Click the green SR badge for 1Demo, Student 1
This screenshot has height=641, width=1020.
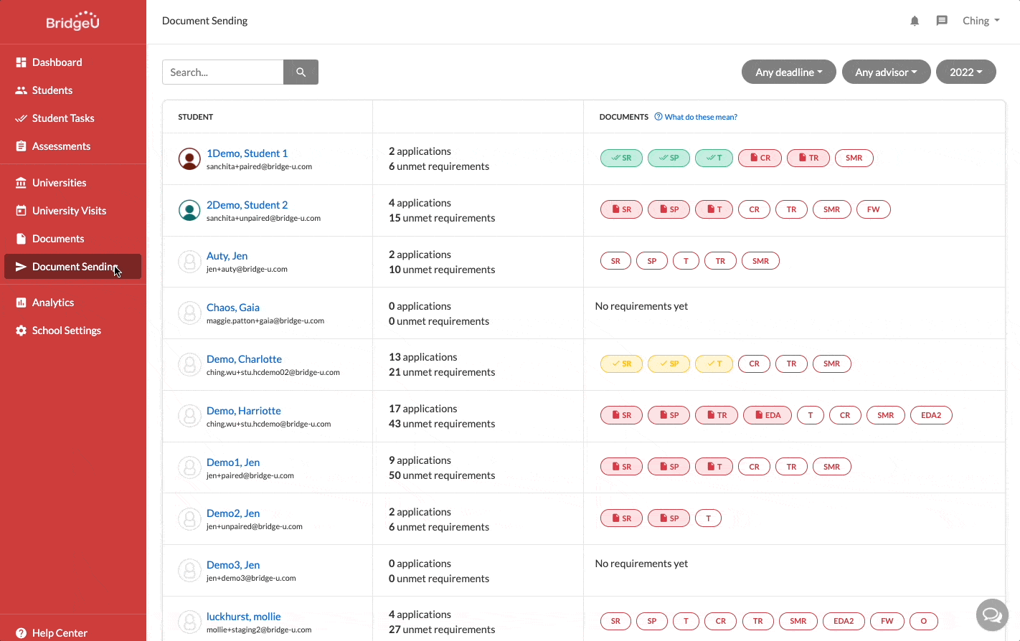pos(621,158)
